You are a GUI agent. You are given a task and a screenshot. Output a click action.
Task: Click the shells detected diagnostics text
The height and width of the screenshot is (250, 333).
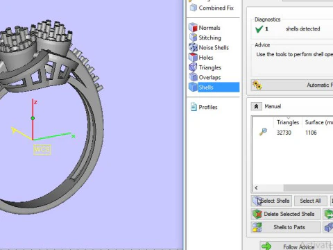[x=303, y=28]
